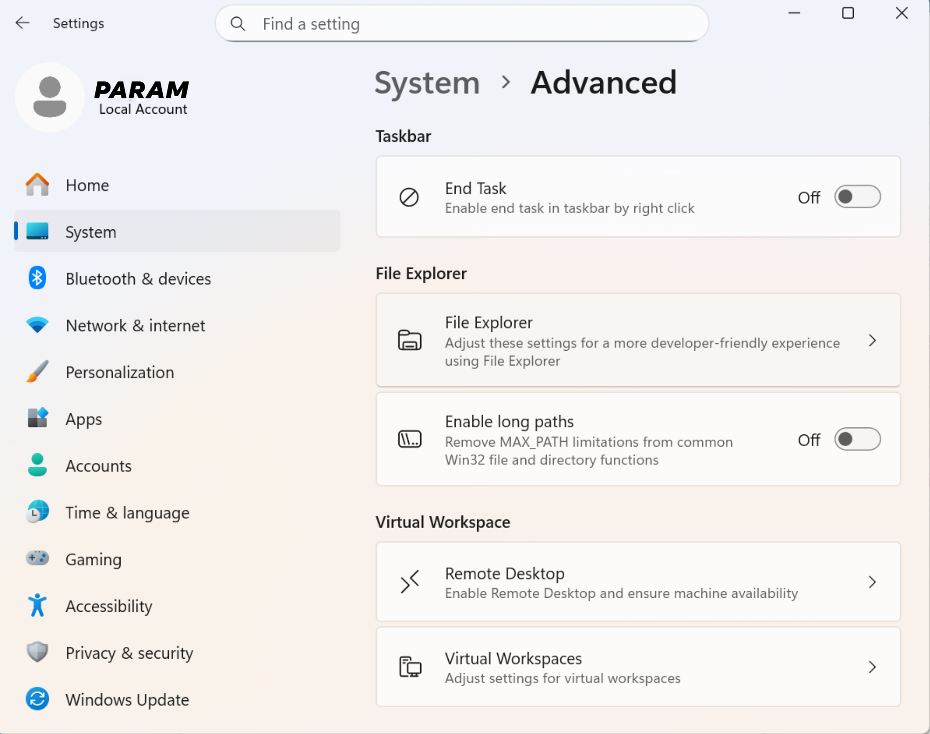Click the End Task circle-slash icon

409,197
